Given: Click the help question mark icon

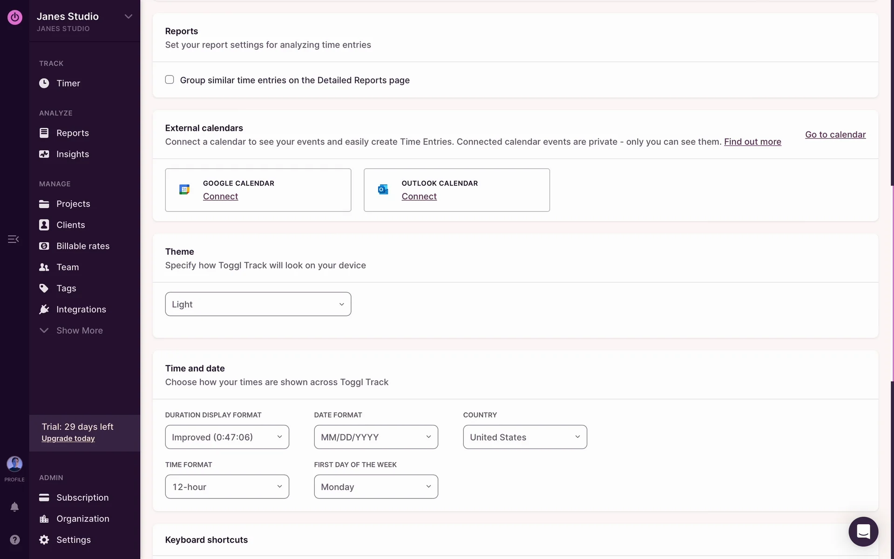Looking at the screenshot, I should coord(15,539).
